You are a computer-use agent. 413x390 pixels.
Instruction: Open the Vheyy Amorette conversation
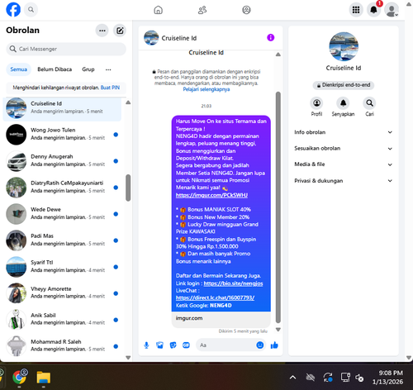pyautogui.click(x=62, y=293)
